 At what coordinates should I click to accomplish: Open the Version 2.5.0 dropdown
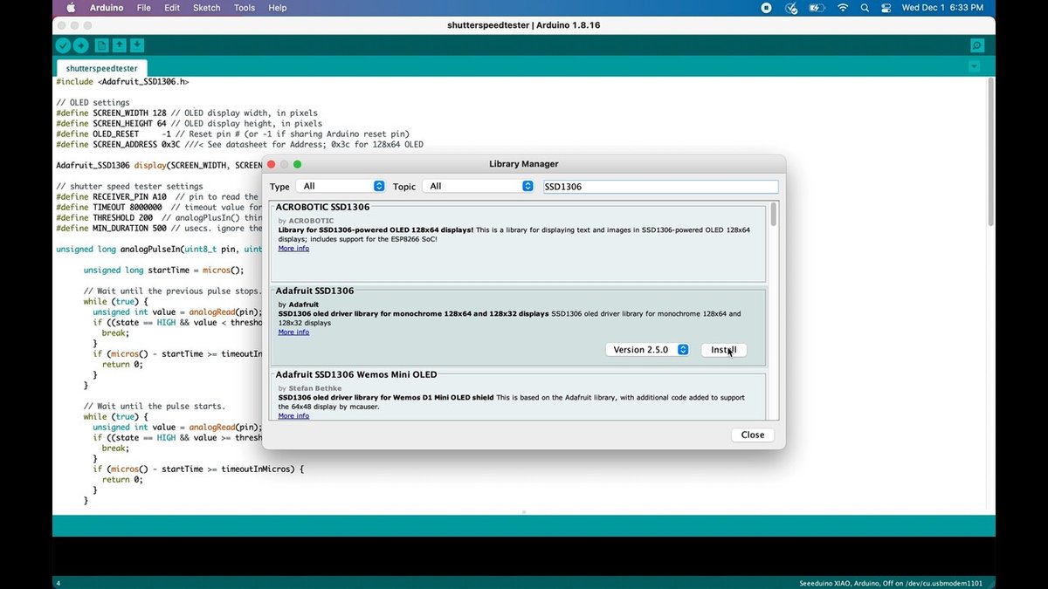pos(647,350)
